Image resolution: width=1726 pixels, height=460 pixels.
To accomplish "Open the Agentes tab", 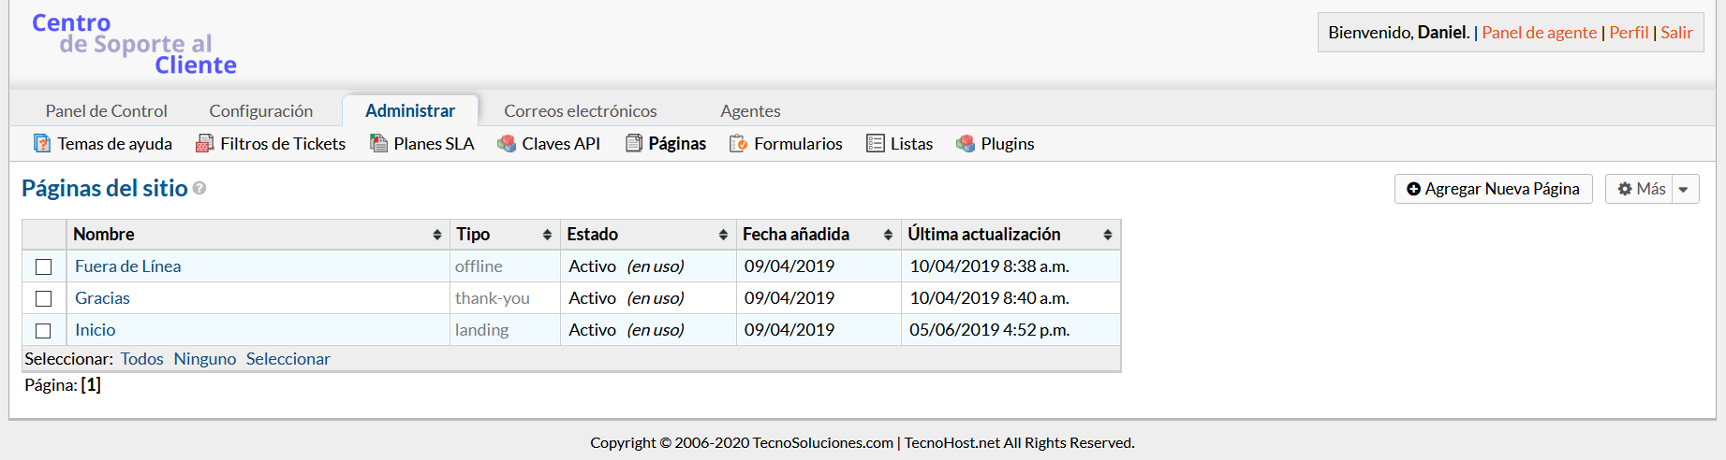I will point(750,110).
